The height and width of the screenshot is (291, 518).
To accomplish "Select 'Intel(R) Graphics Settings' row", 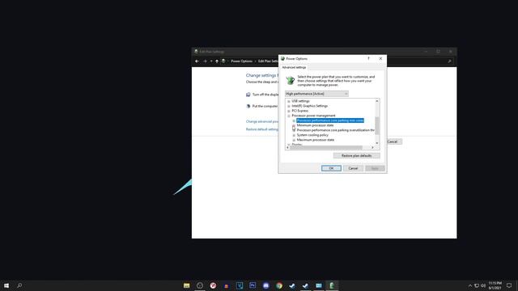I will 309,106.
